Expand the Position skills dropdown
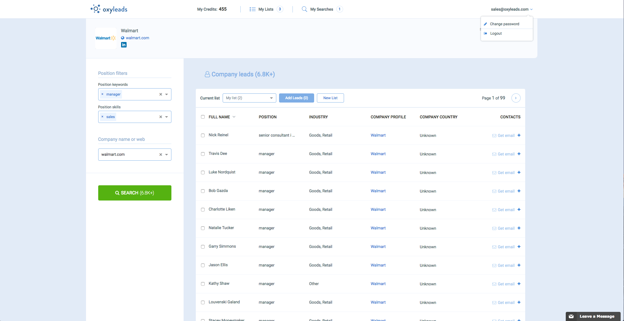The image size is (624, 321). coord(167,117)
